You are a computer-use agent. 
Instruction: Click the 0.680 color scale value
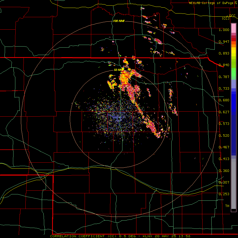click(x=224, y=100)
